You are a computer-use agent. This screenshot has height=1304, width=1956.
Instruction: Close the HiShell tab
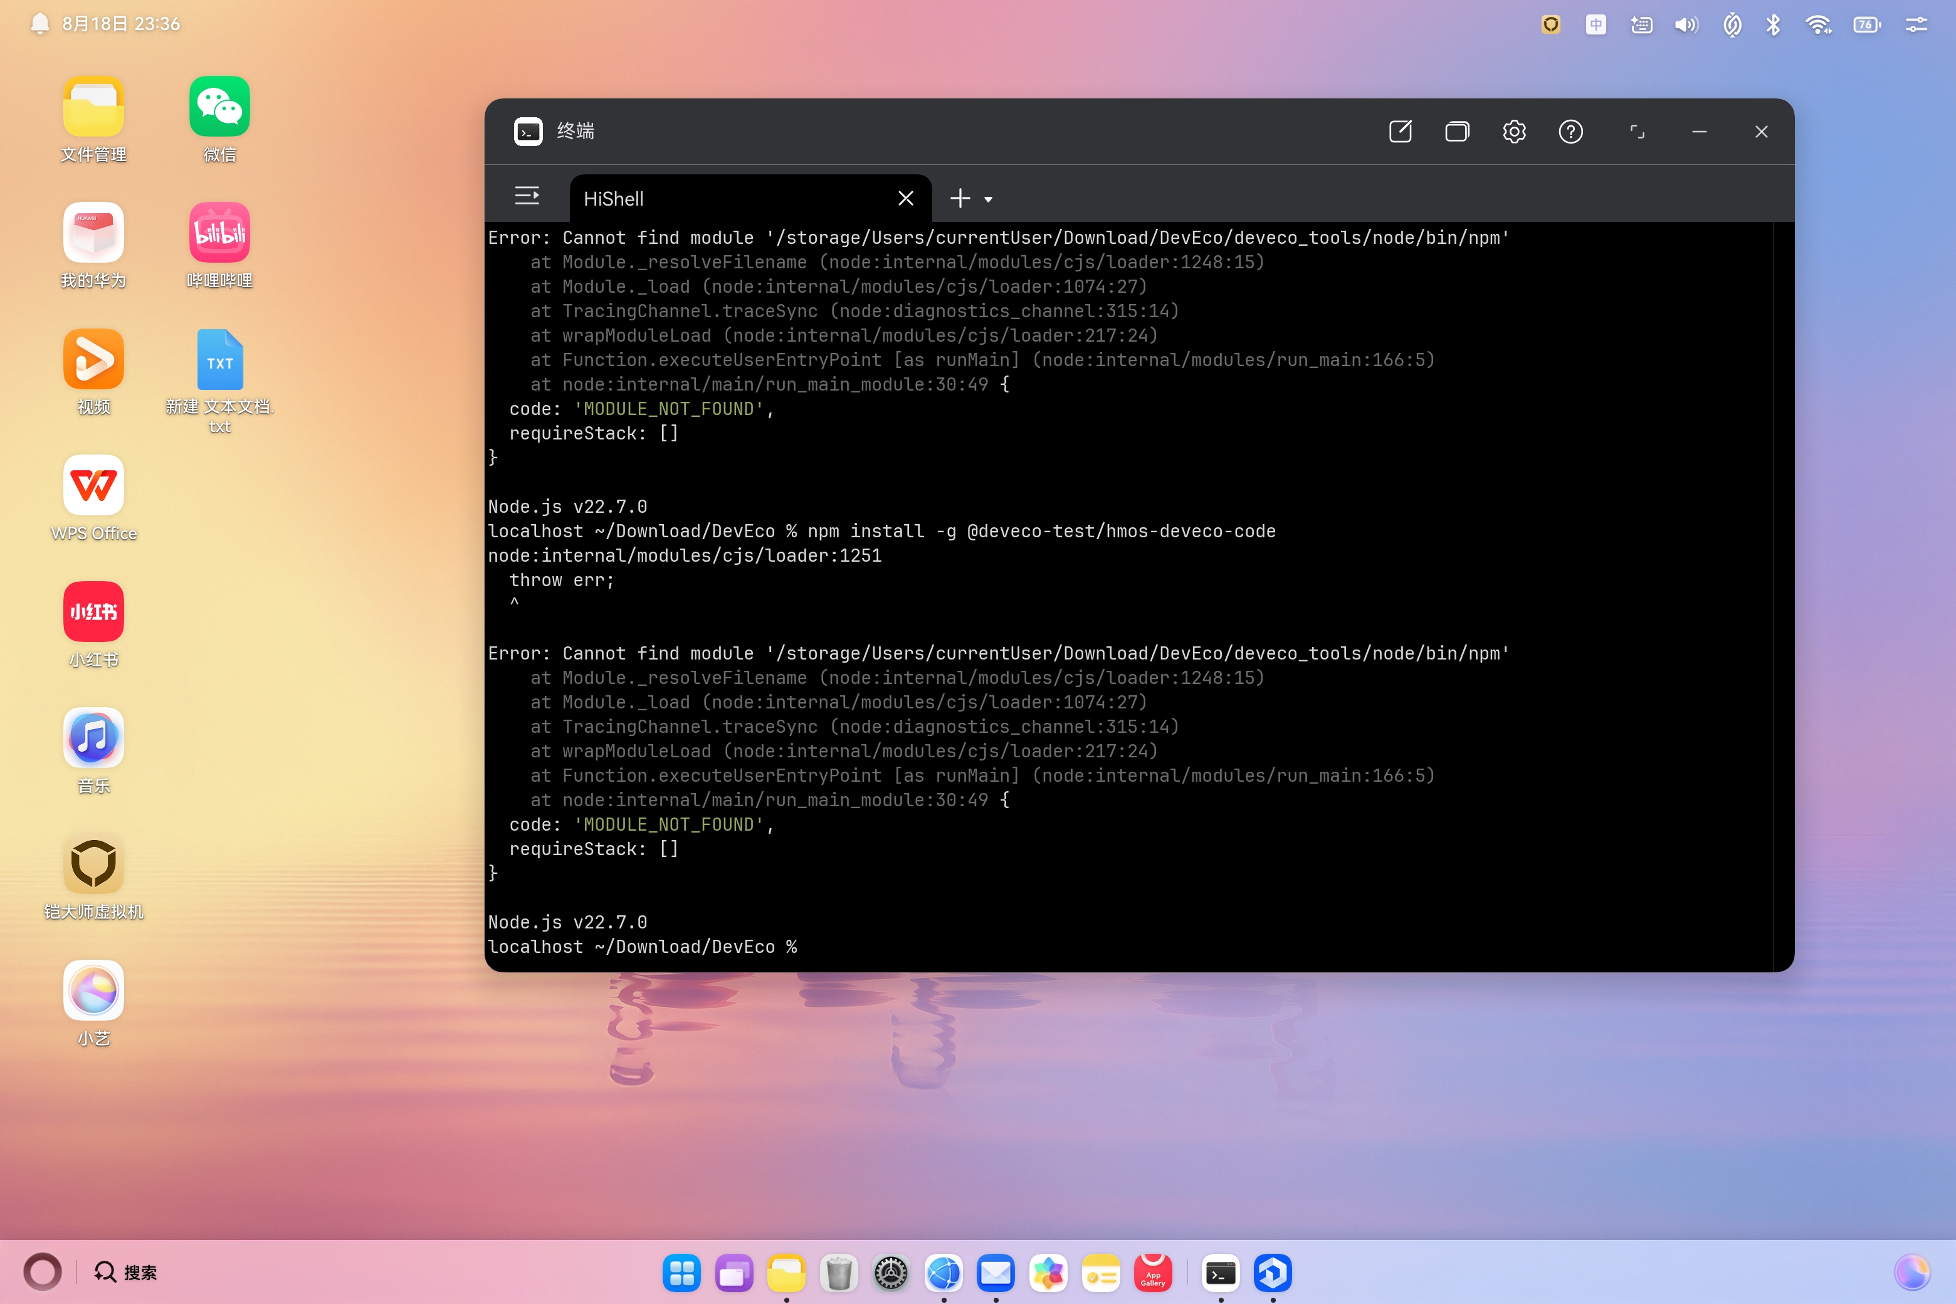(x=906, y=198)
